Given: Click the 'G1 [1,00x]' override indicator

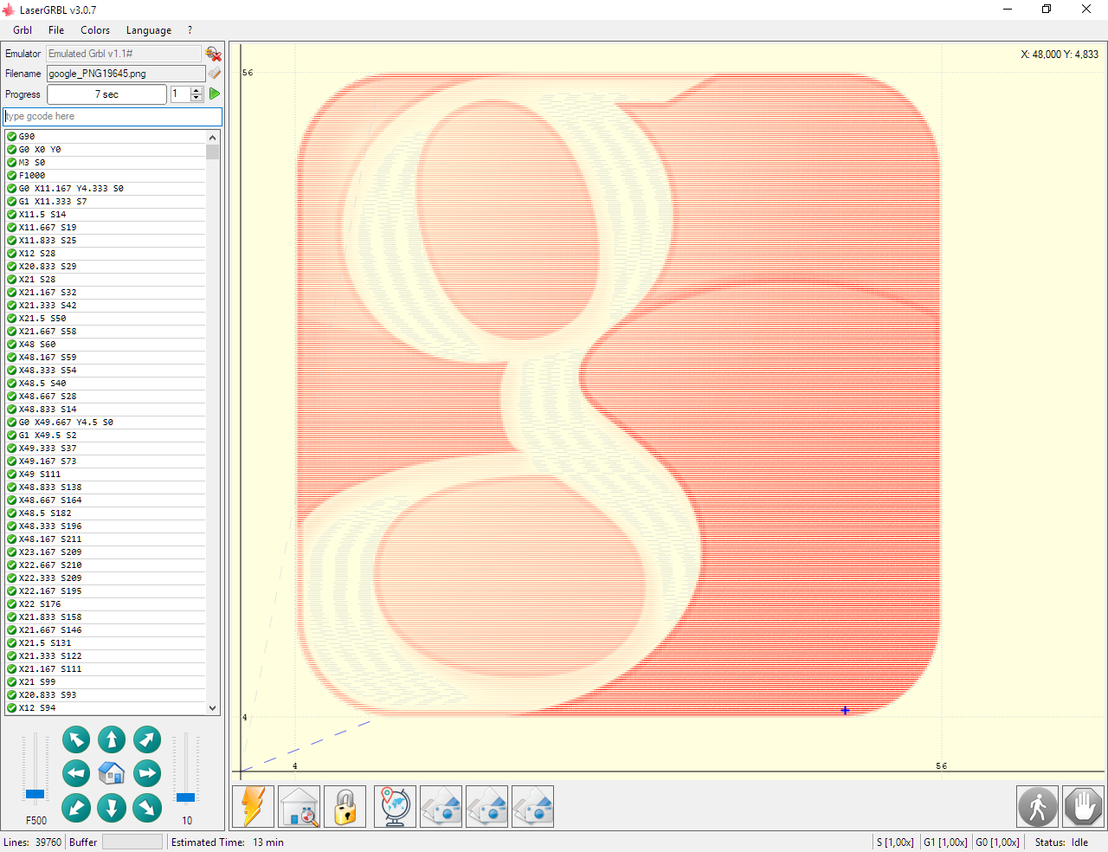Looking at the screenshot, I should (945, 842).
